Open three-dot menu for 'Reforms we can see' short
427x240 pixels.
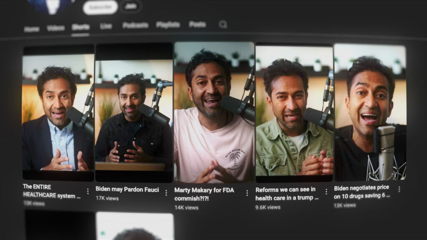326,192
